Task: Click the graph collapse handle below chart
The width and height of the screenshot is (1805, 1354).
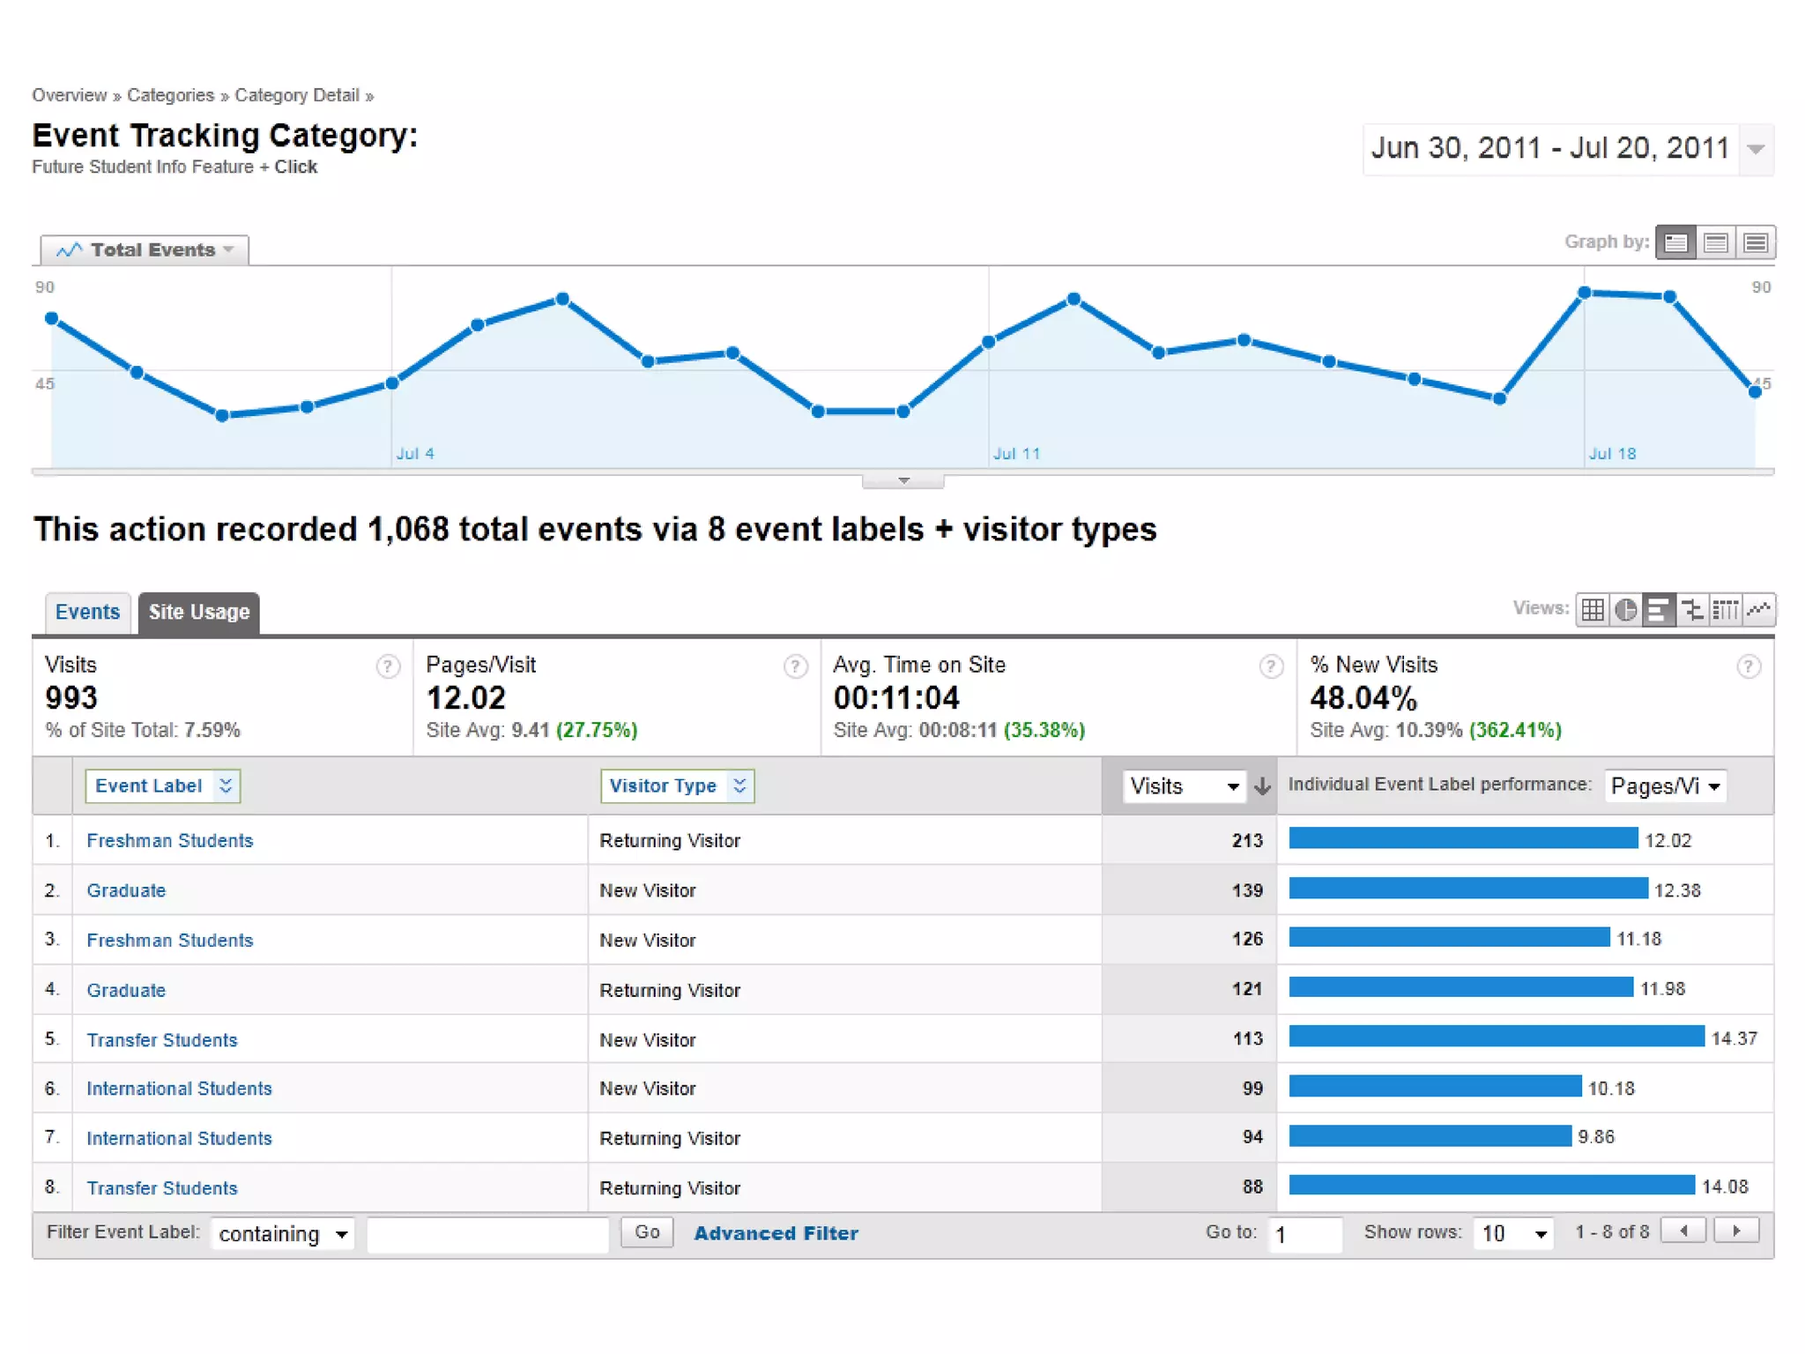Action: pos(902,481)
